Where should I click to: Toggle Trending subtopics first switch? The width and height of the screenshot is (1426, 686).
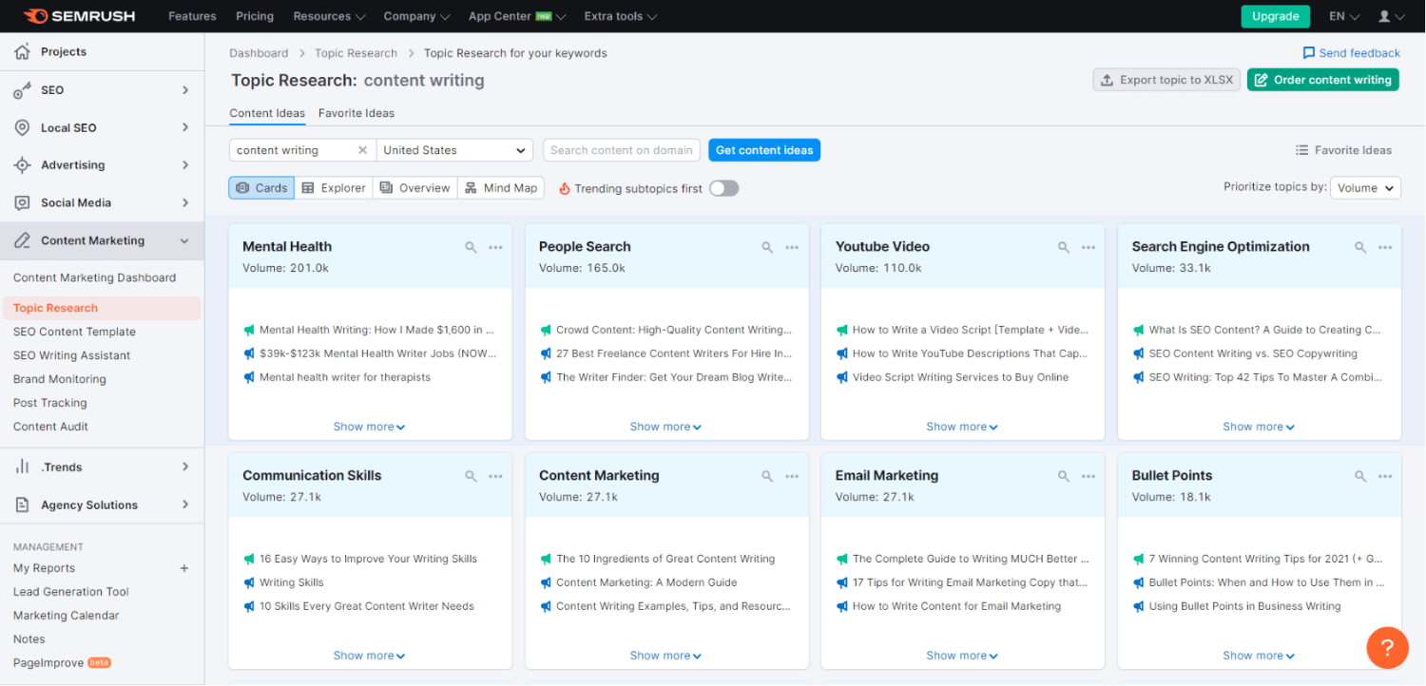[x=723, y=188]
